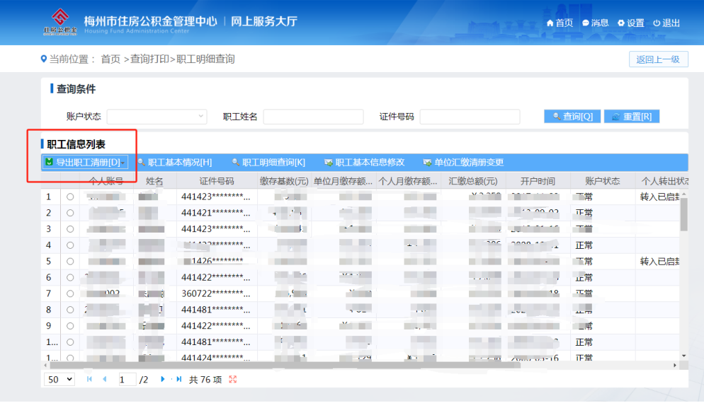
Task: Click 首页 in the breadcrumb
Action: [x=110, y=59]
